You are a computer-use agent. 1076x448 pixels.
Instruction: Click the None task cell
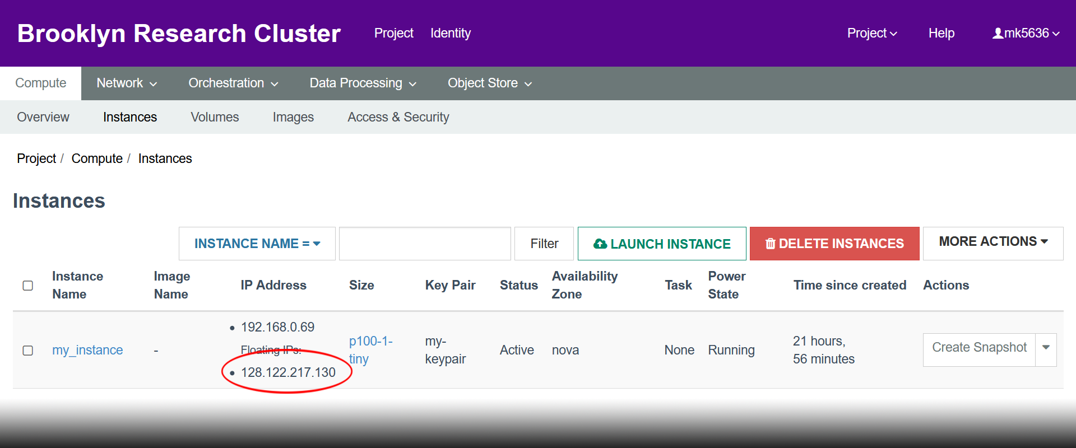(x=679, y=351)
